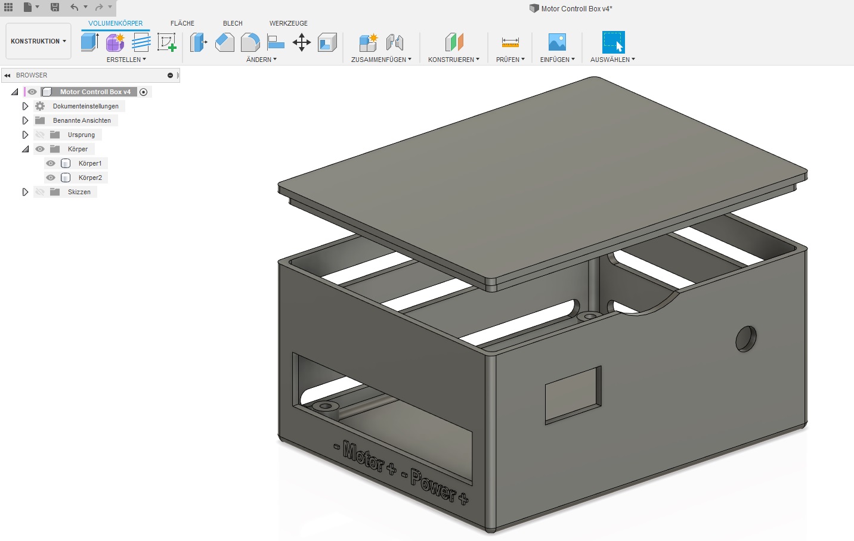Select the embossed Motor Power text
The width and height of the screenshot is (854, 541).
[x=401, y=473]
